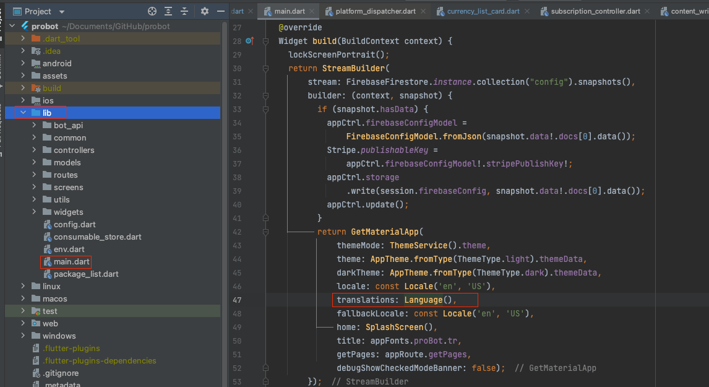Expand the android folder

click(x=23, y=63)
